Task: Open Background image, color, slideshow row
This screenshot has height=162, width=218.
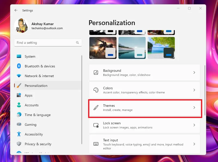Action: point(144,72)
